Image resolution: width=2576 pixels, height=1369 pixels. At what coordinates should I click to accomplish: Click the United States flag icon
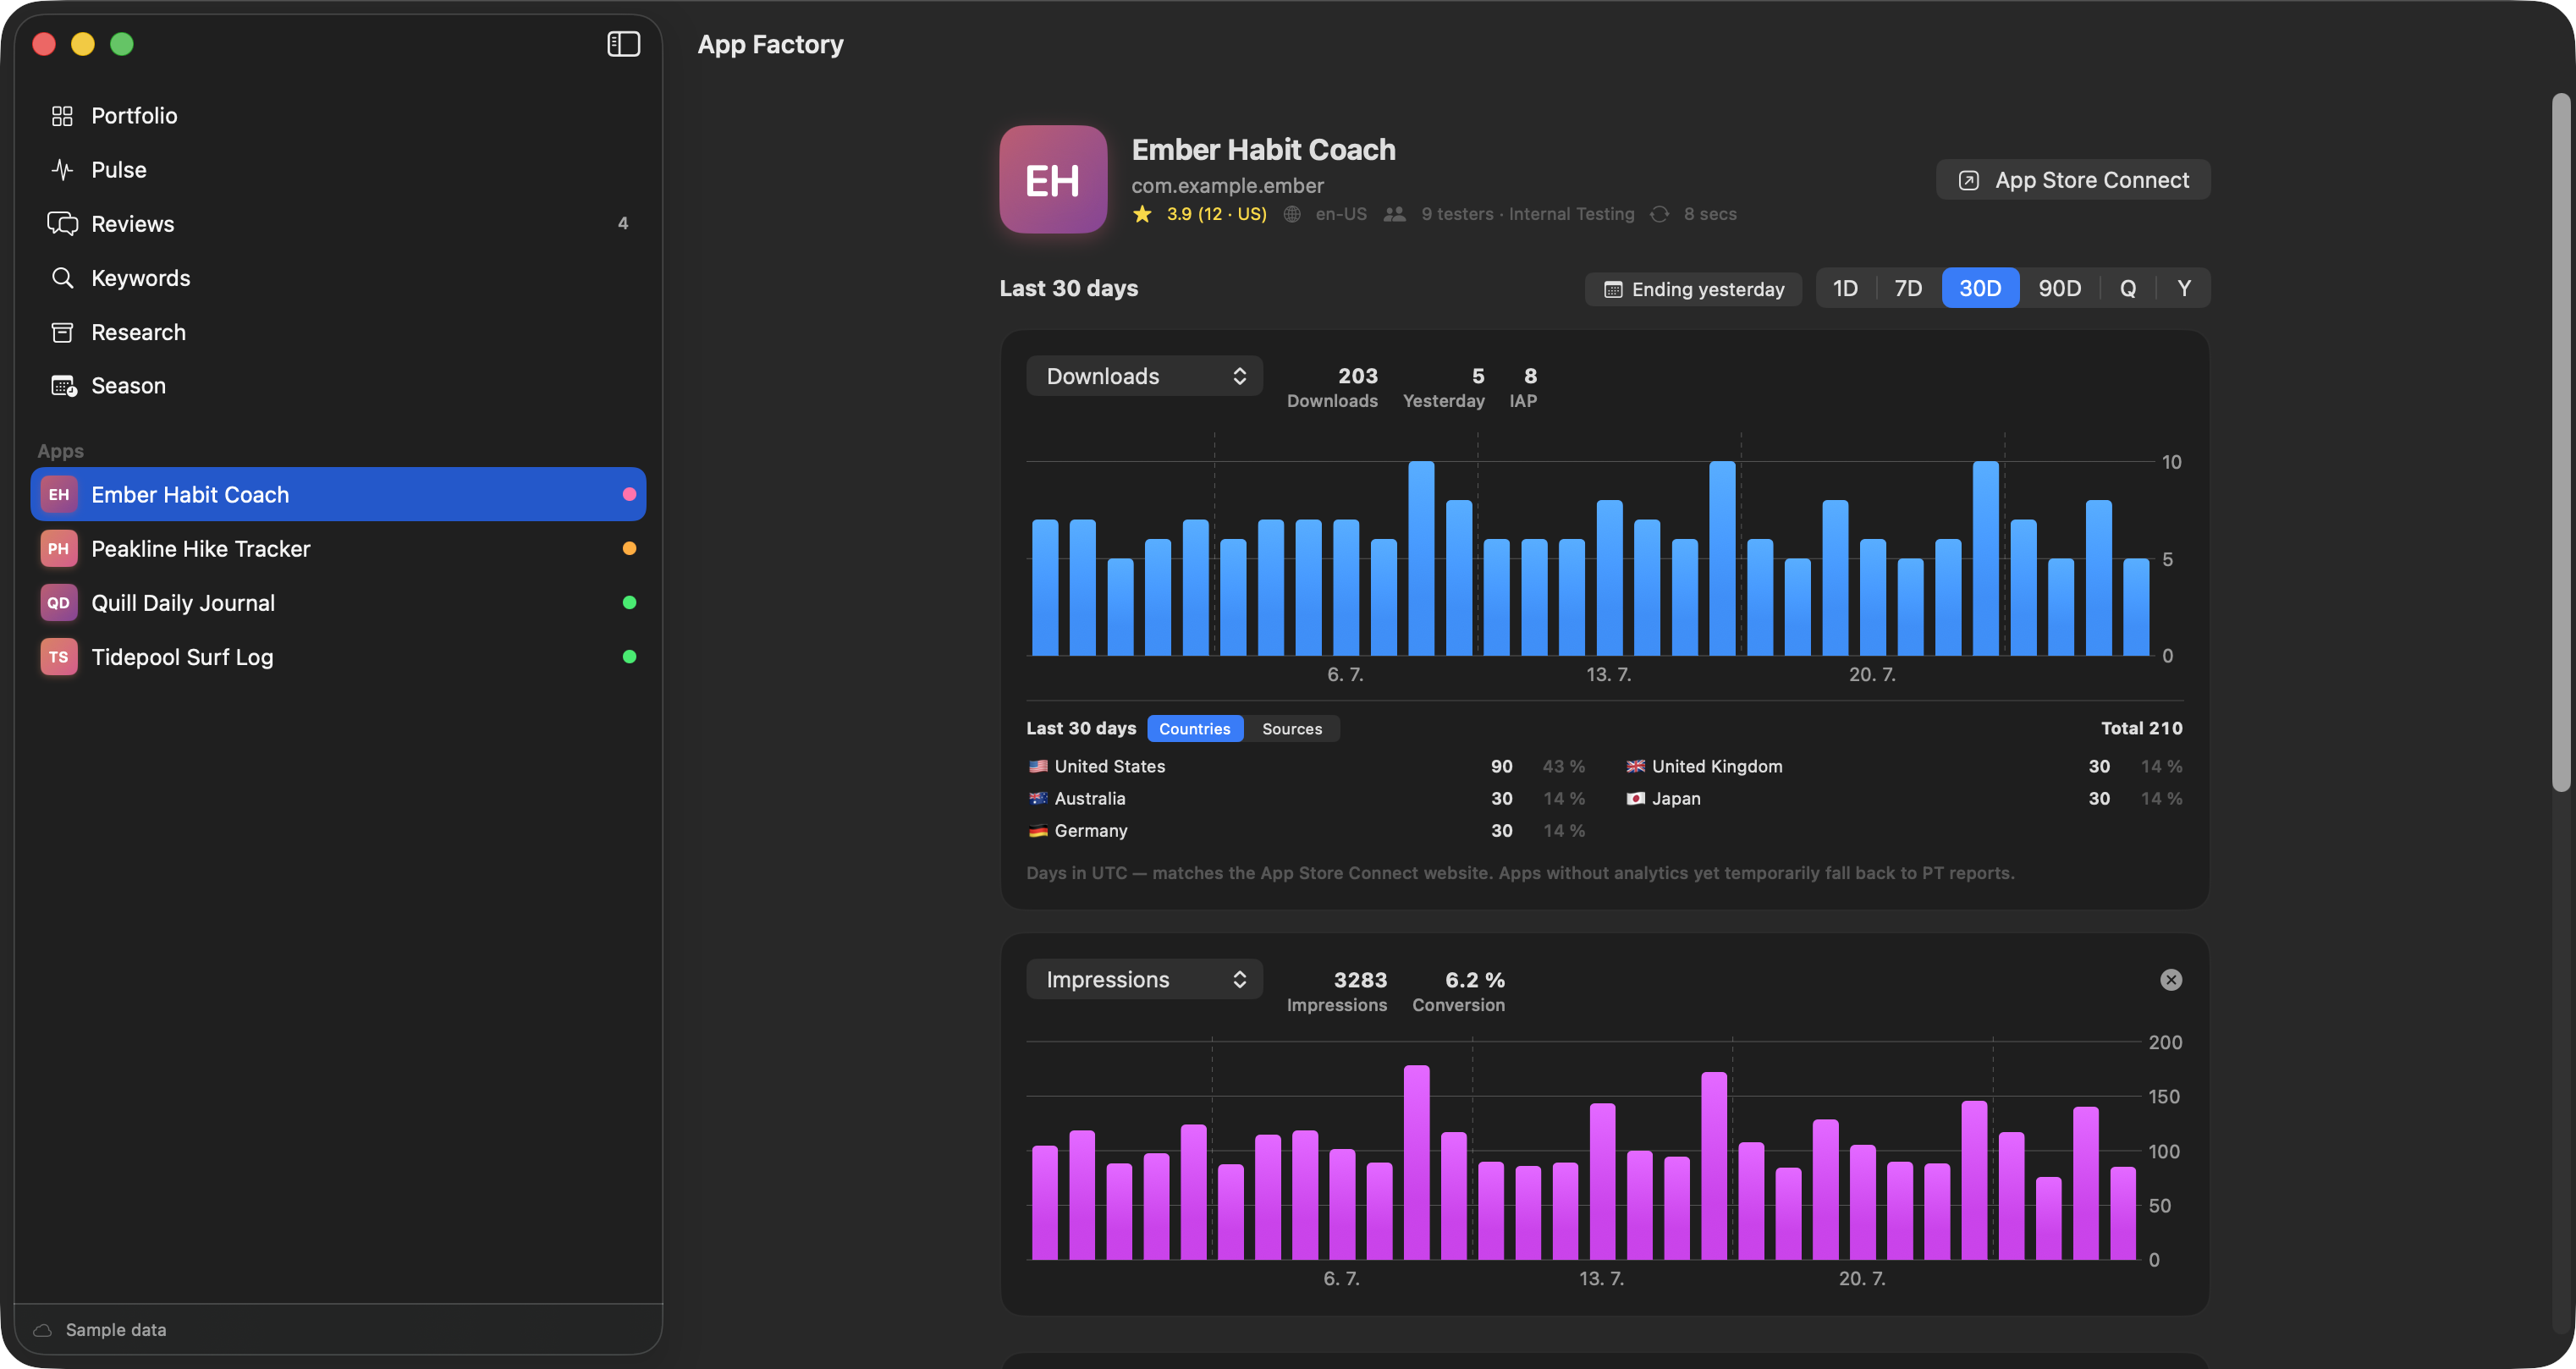(x=1038, y=767)
